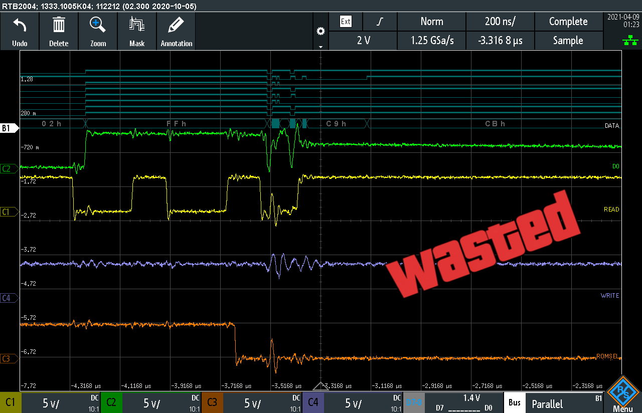Select the Annotation pencil tool
The height and width of the screenshot is (413, 642).
(x=176, y=26)
